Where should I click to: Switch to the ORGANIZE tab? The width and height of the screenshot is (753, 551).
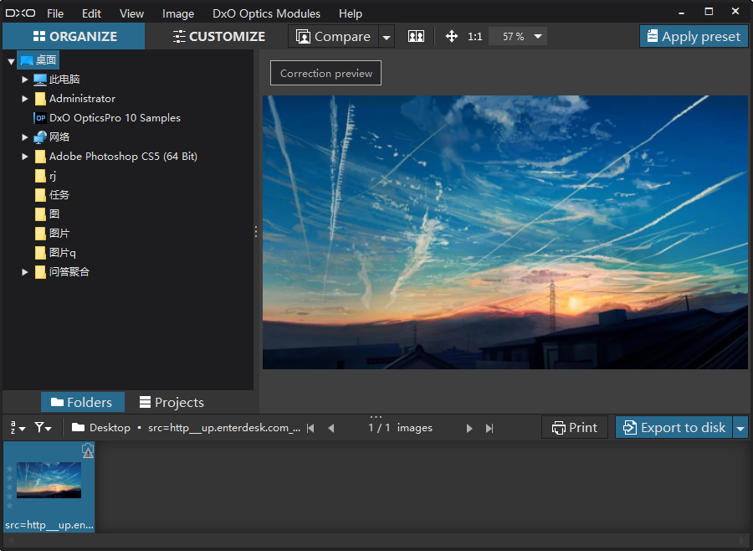pyautogui.click(x=74, y=36)
